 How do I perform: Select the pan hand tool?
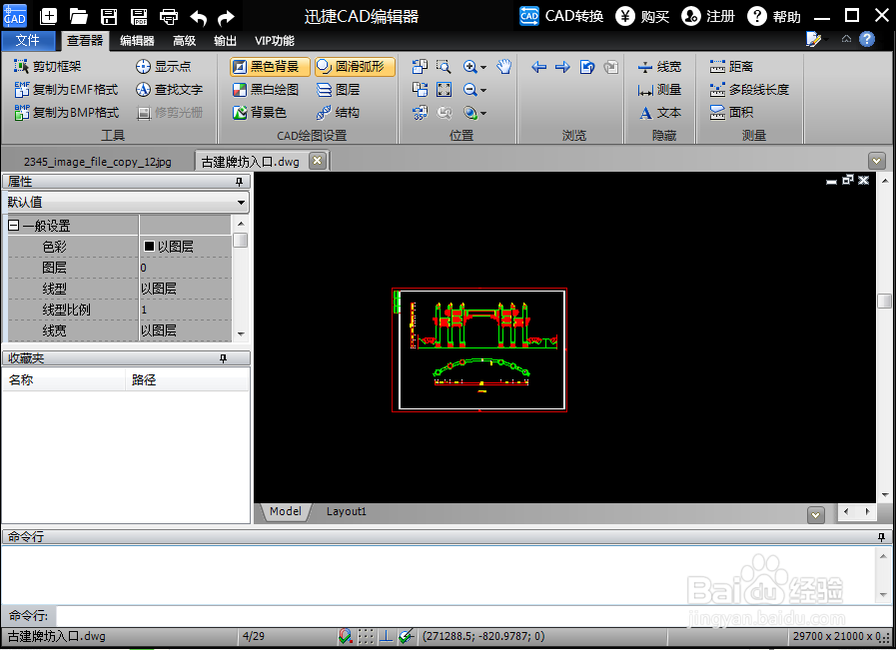pyautogui.click(x=504, y=66)
